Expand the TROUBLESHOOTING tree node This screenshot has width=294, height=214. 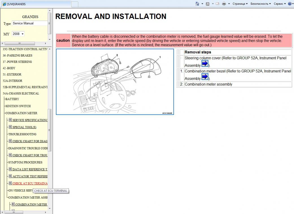[22, 134]
